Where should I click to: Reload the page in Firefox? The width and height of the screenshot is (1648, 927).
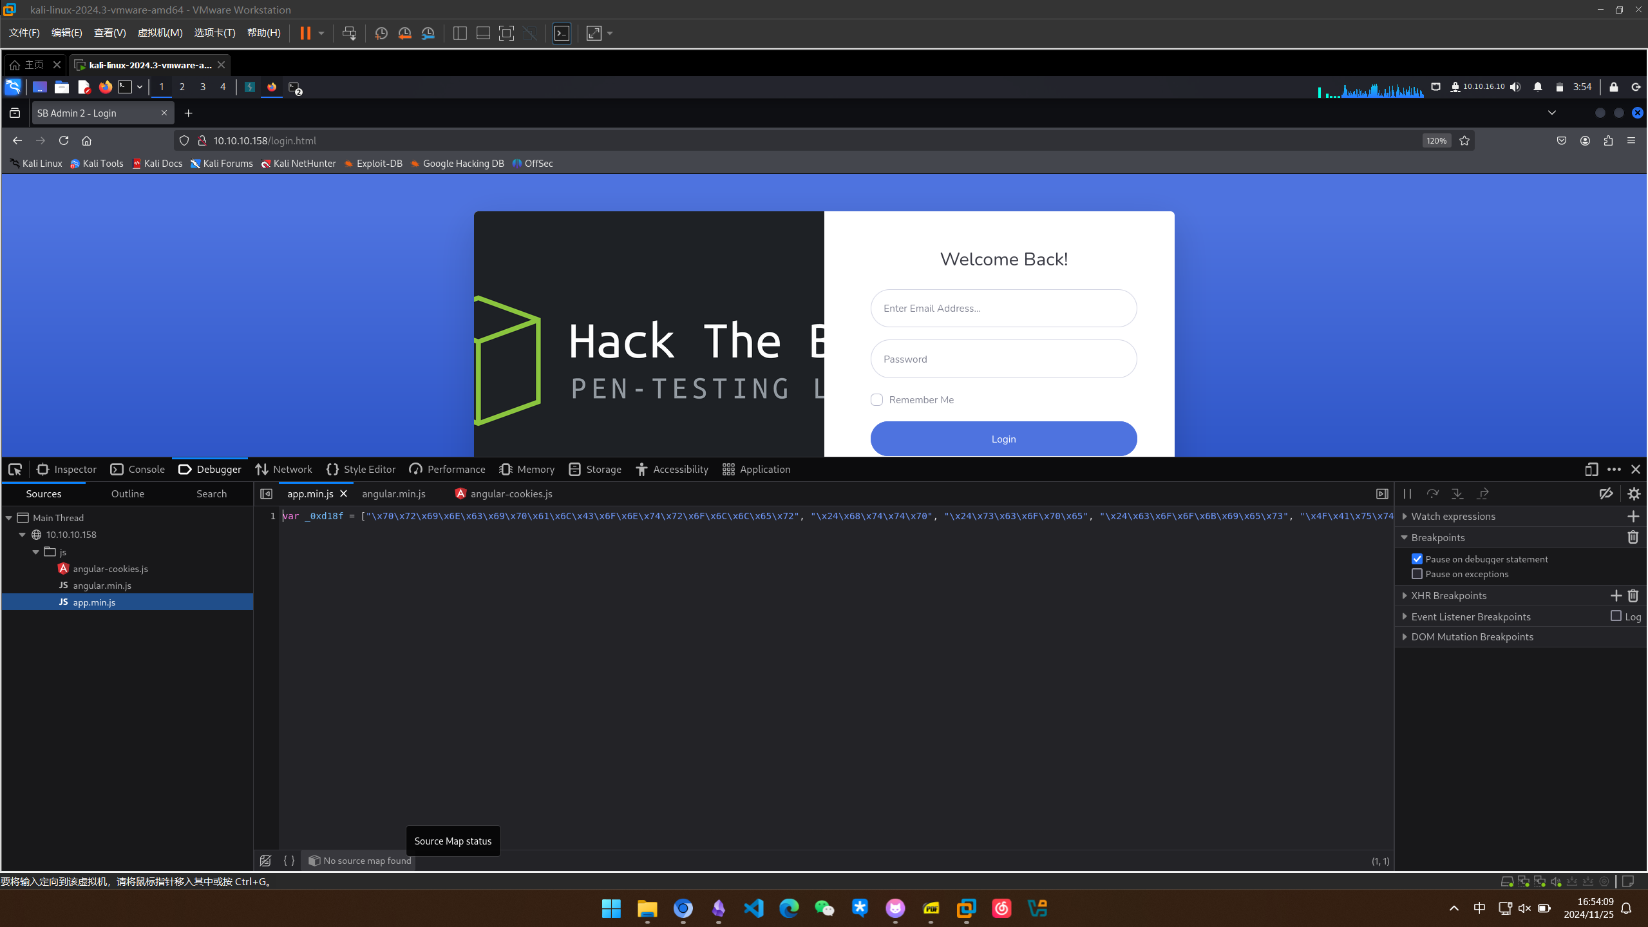pyautogui.click(x=63, y=140)
